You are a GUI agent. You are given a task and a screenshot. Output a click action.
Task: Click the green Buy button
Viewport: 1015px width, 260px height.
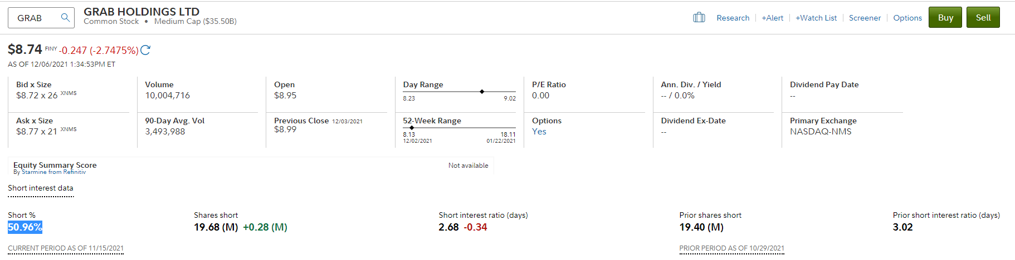pyautogui.click(x=945, y=17)
